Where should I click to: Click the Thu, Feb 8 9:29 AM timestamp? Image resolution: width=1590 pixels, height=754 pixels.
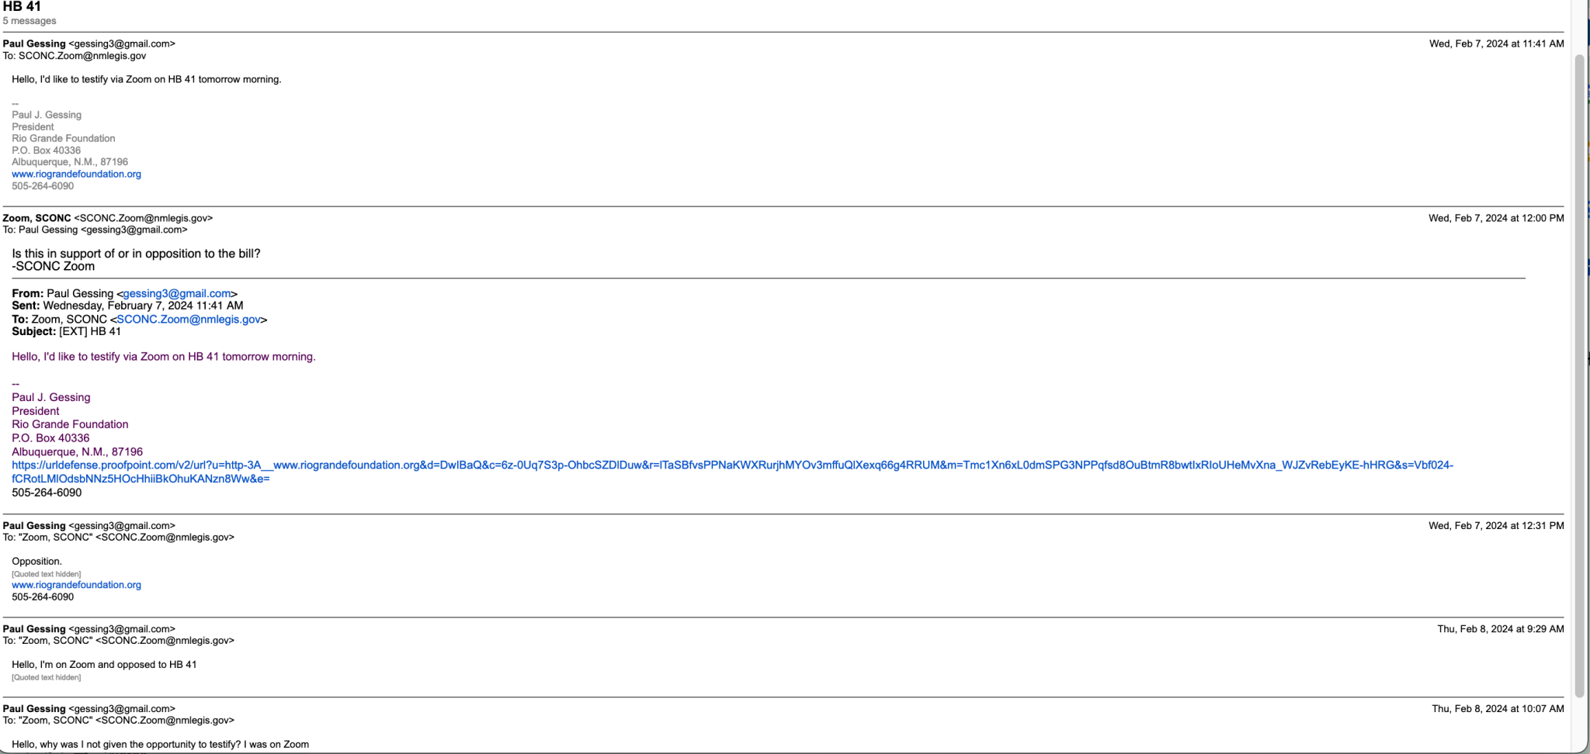pyautogui.click(x=1500, y=628)
